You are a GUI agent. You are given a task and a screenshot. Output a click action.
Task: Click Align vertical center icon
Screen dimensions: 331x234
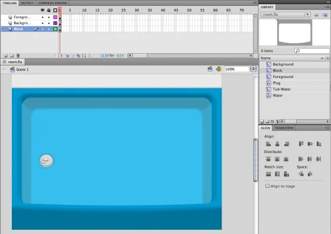pyautogui.click(x=310, y=144)
